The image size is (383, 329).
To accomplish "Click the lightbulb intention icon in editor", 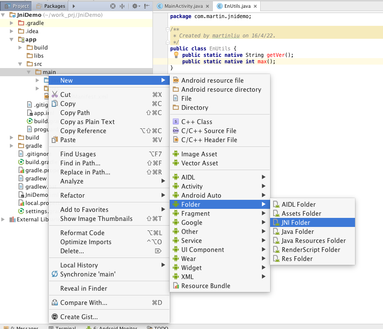I will [x=176, y=55].
